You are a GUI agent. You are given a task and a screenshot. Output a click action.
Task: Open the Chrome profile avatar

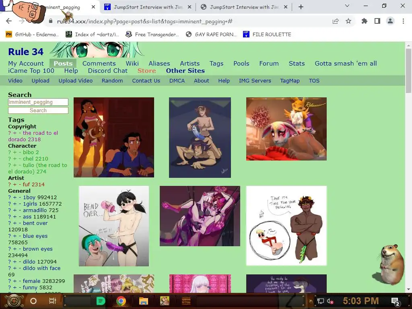click(x=390, y=21)
